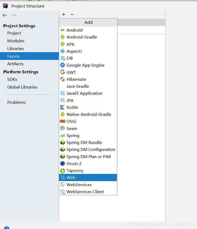Choose AspectJ facet
Image resolution: width=197 pixels, height=229 pixels.
88,51
